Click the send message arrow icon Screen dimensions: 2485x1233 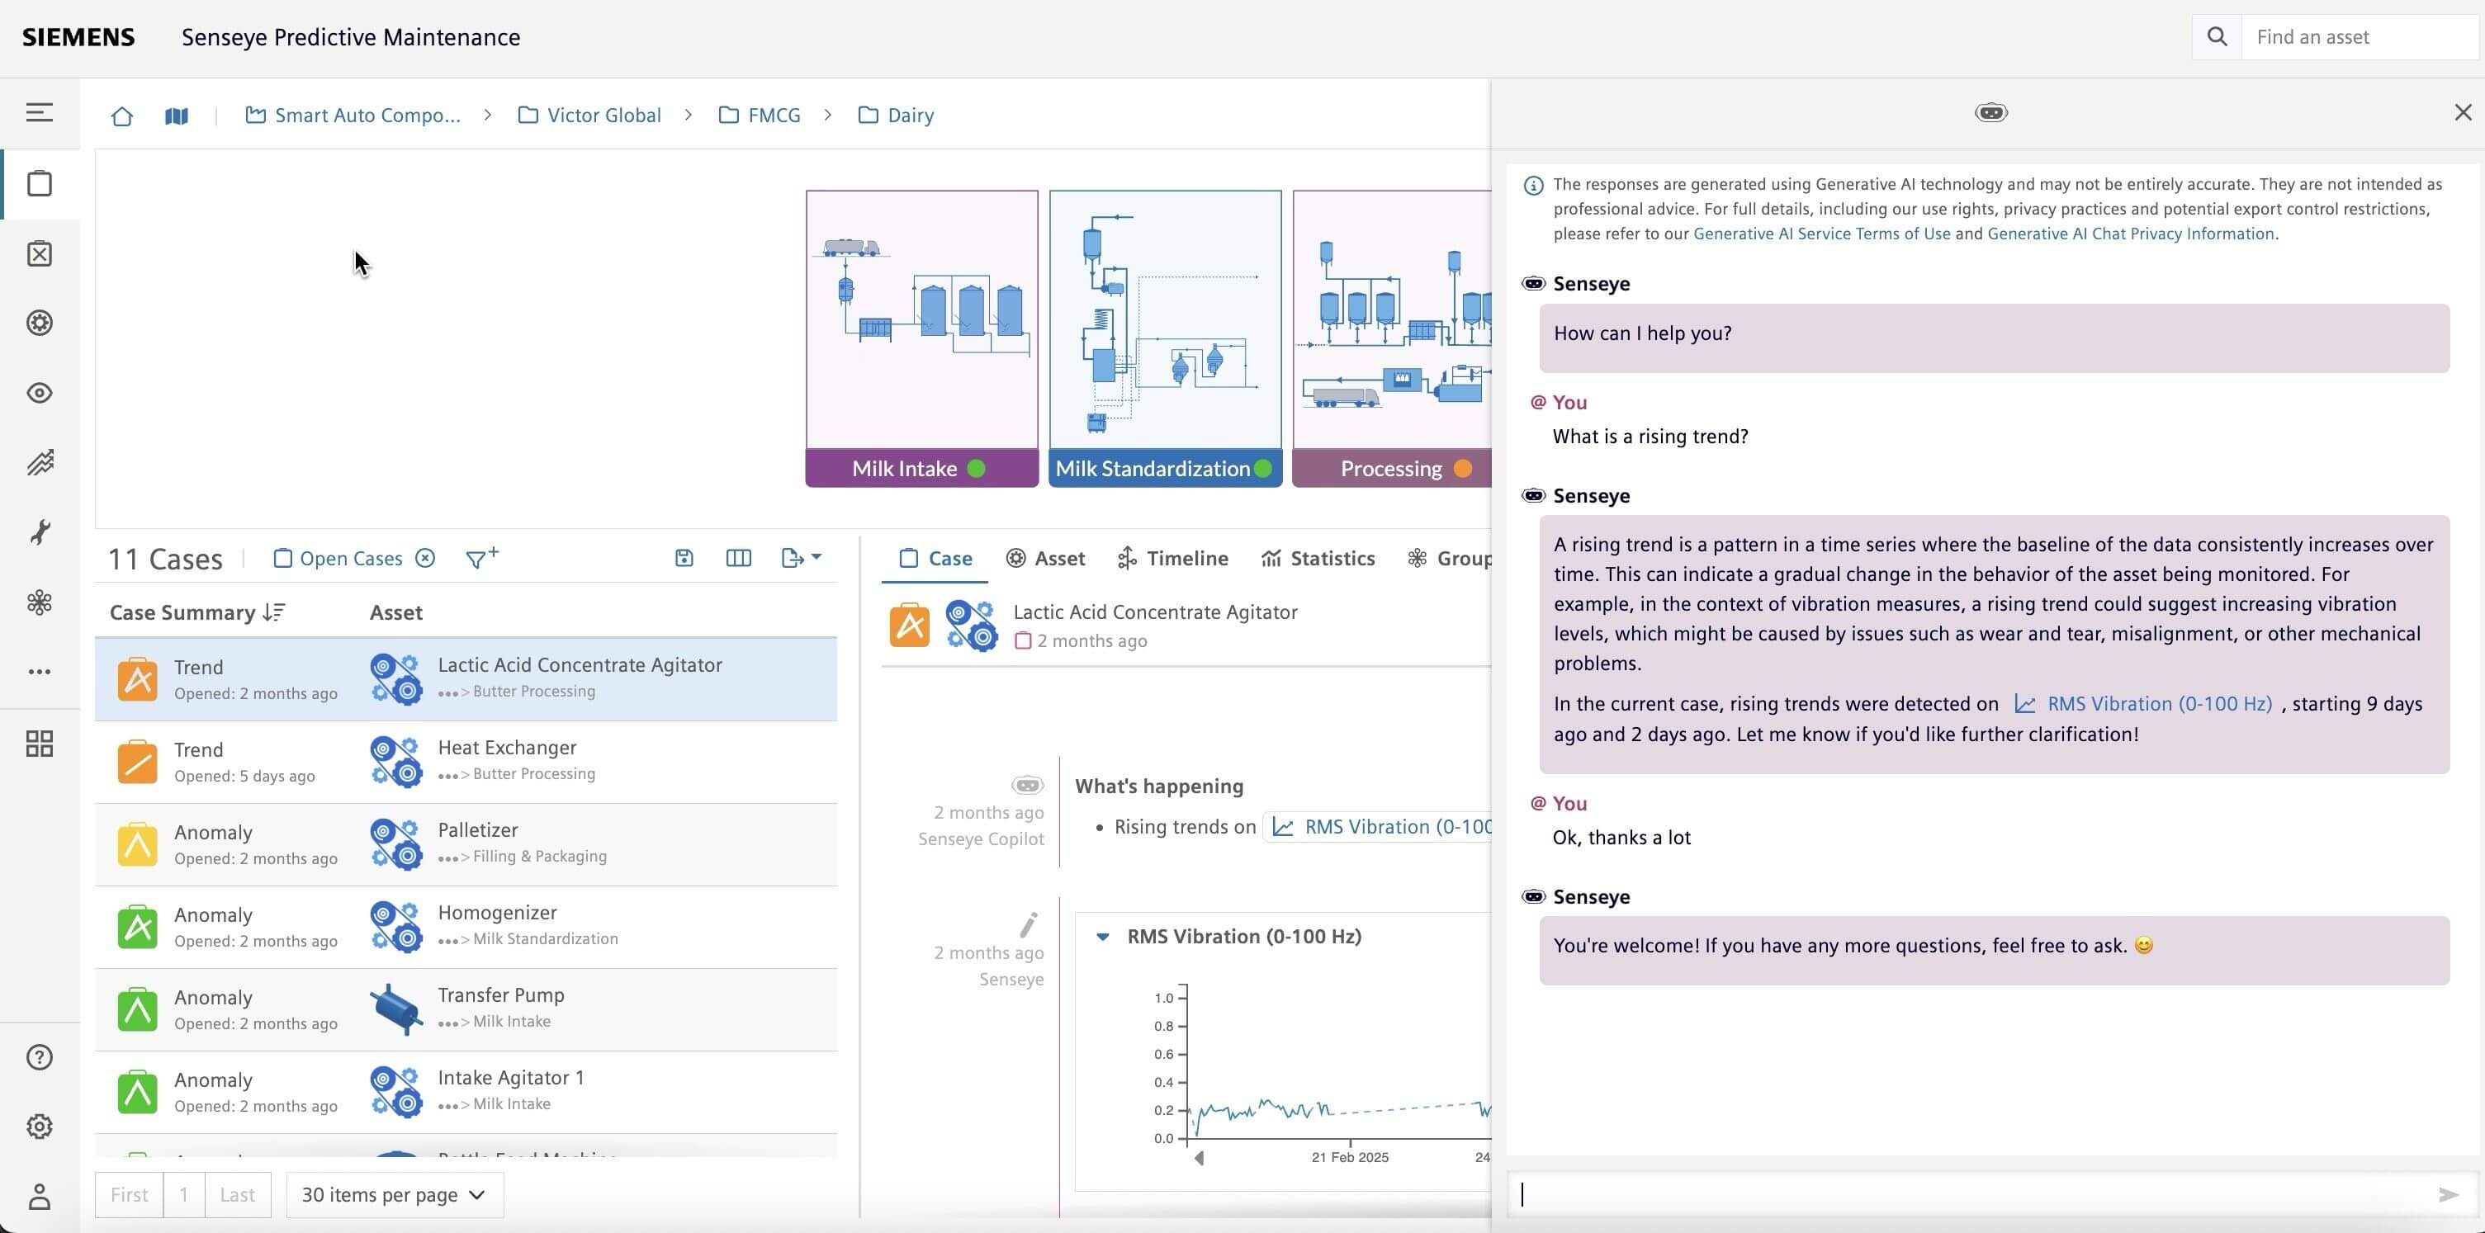[x=2447, y=1194]
